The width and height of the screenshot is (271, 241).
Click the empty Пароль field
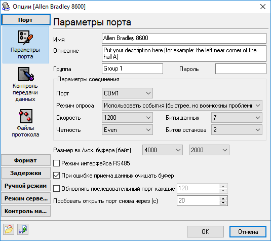tap(241, 68)
